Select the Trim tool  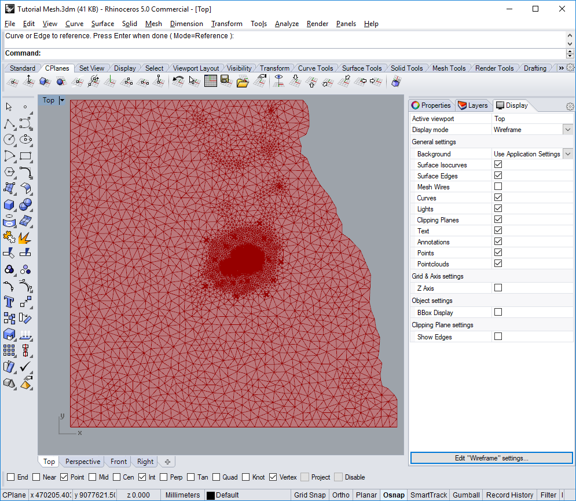[x=9, y=253]
